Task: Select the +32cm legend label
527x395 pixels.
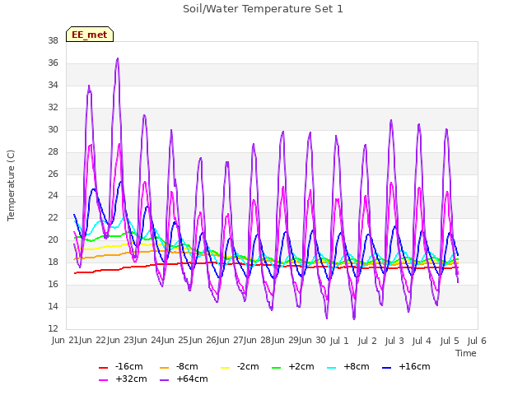Action: 131,379
